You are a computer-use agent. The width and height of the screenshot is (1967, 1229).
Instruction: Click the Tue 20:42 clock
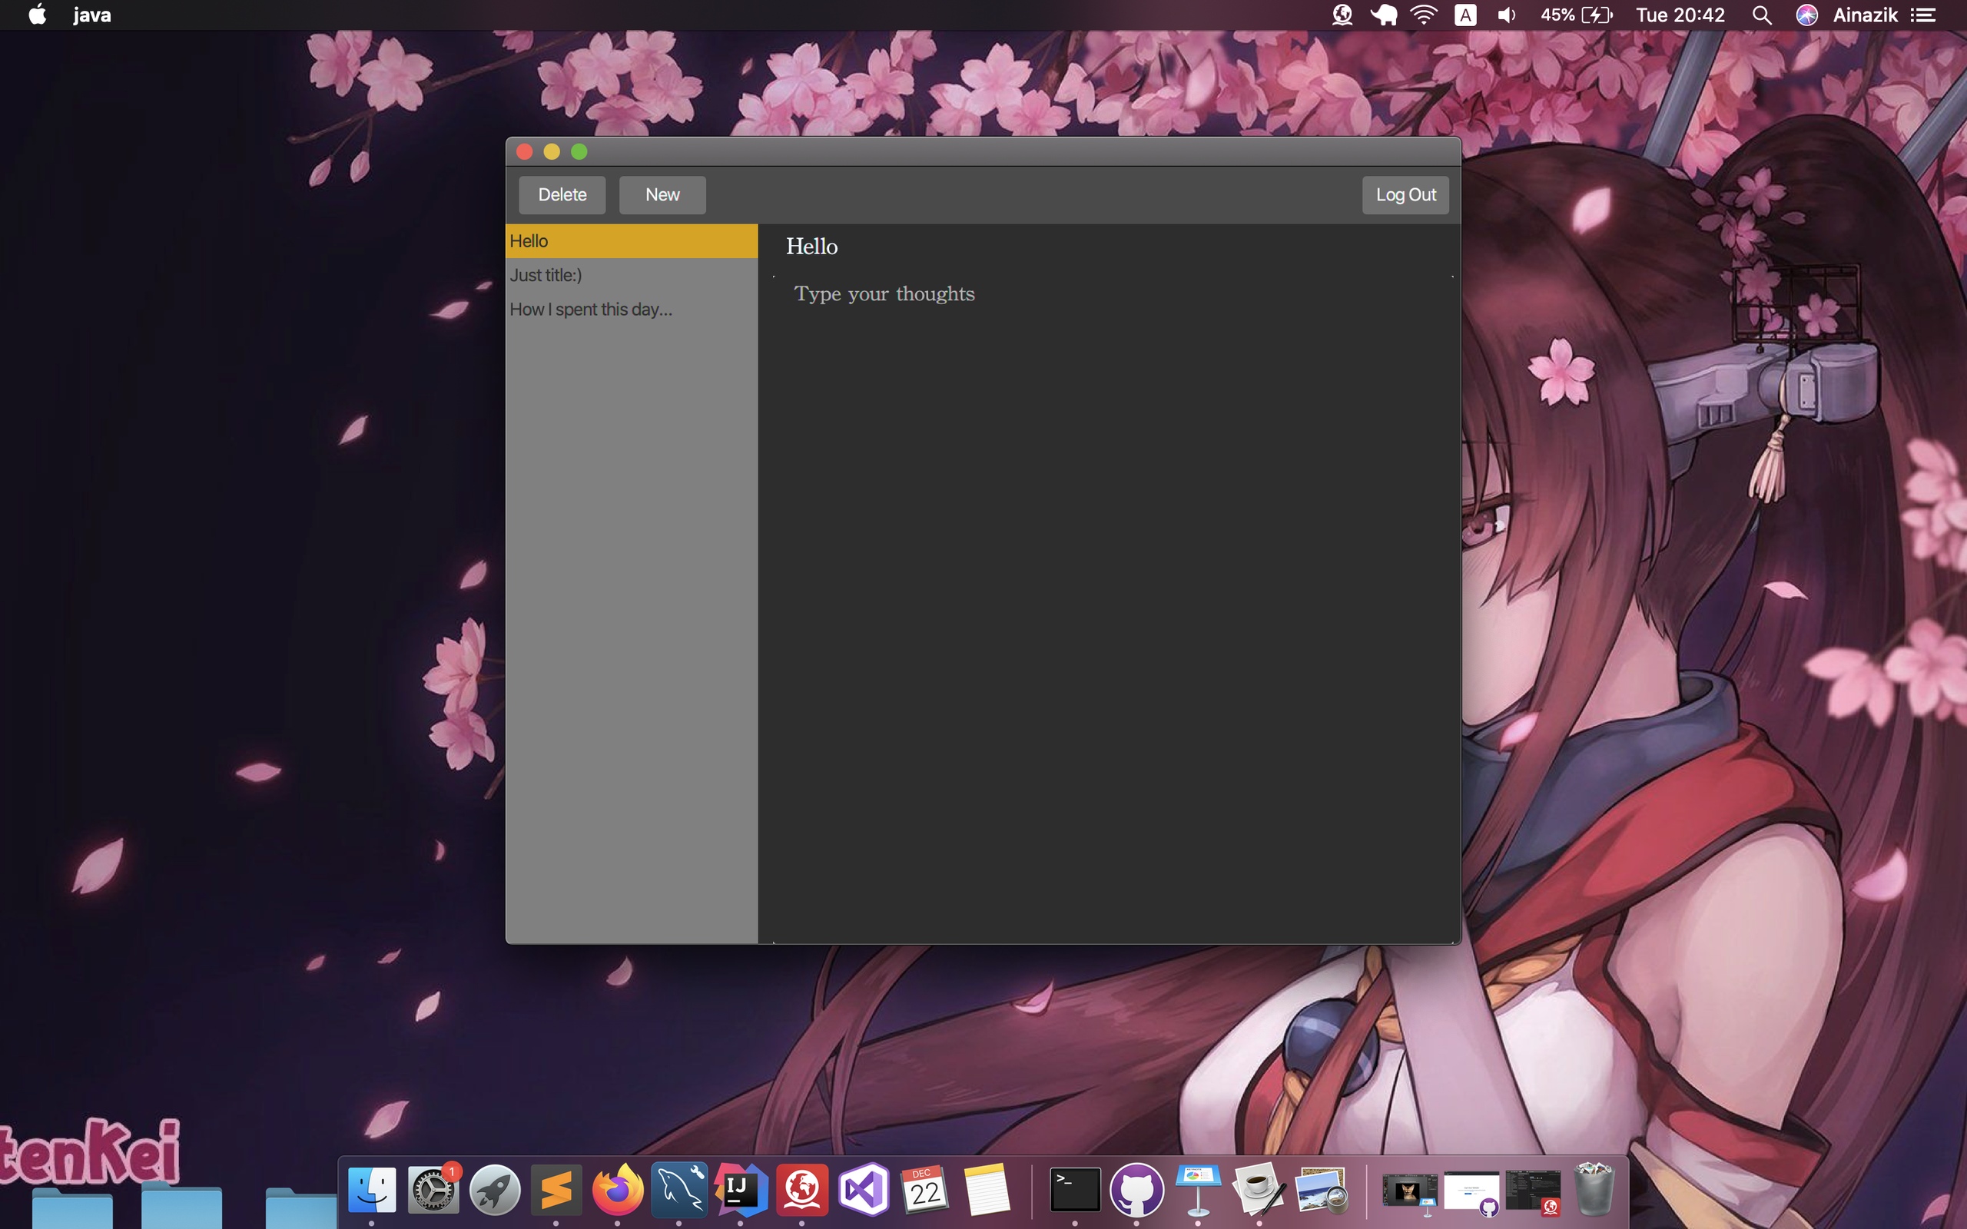pyautogui.click(x=1680, y=15)
